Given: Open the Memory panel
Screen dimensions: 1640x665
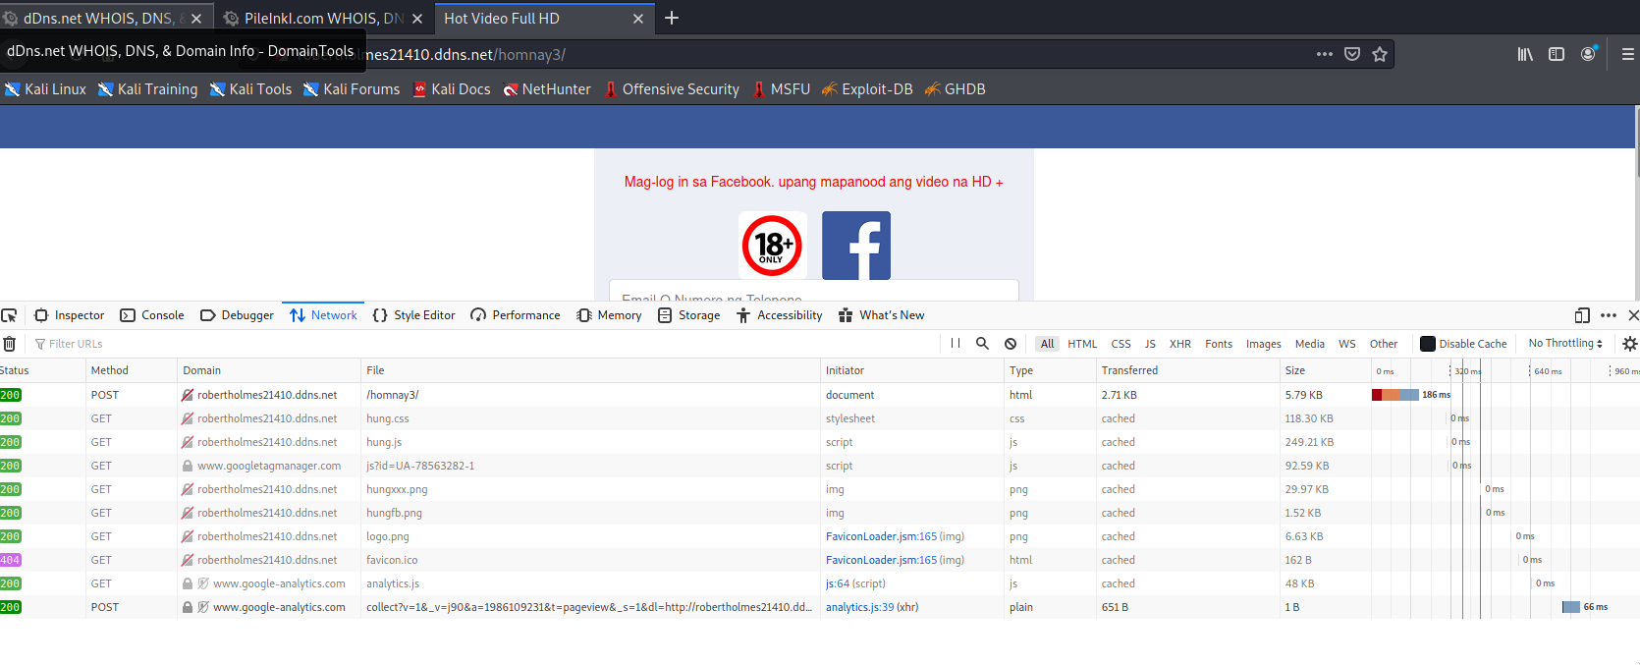Looking at the screenshot, I should (609, 315).
